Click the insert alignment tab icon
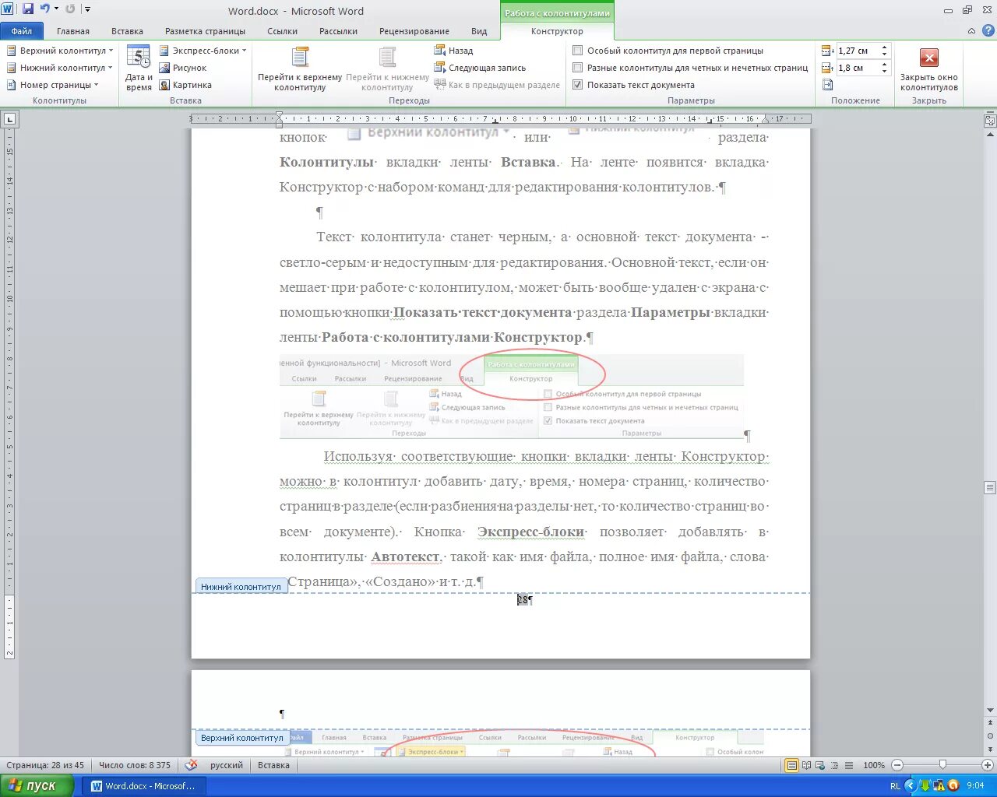997x797 pixels. 827,85
